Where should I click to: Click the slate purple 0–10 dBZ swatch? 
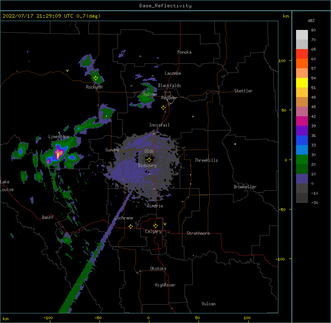[302, 179]
